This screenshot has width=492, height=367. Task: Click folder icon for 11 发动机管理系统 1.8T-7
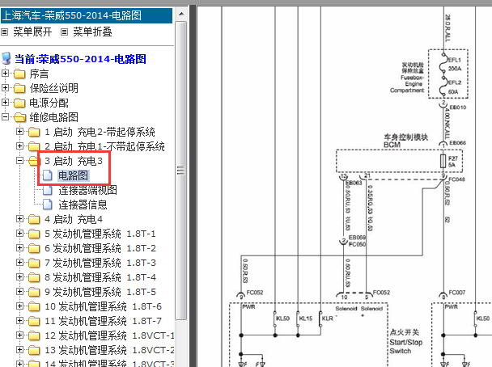click(34, 321)
